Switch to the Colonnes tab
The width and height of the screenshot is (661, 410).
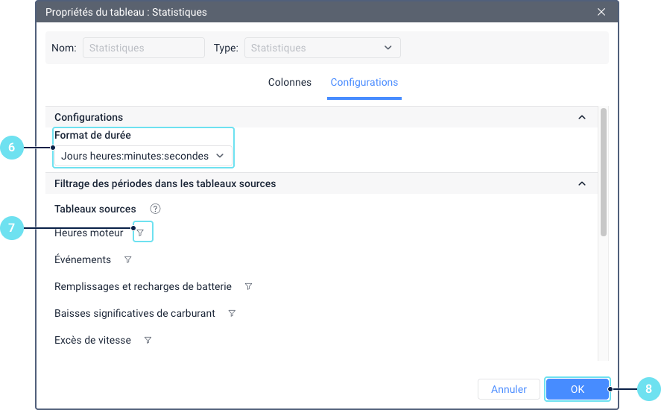click(x=290, y=82)
